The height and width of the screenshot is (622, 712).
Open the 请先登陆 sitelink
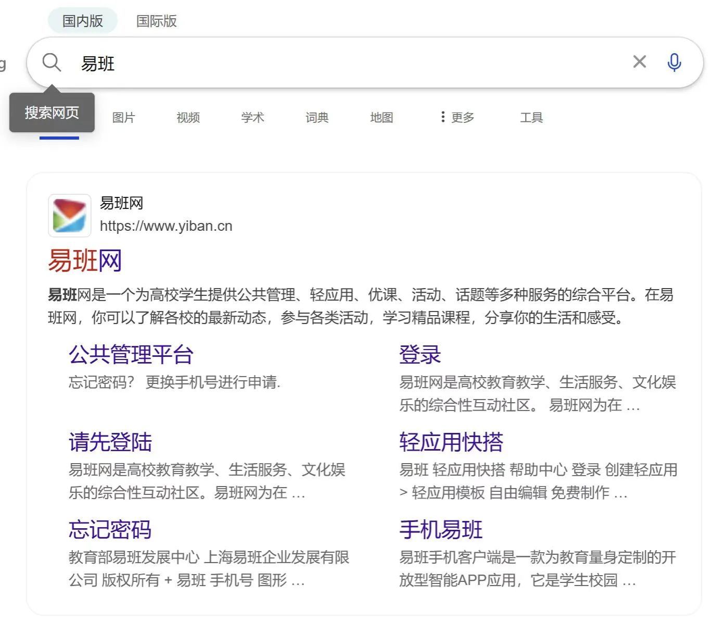(110, 442)
